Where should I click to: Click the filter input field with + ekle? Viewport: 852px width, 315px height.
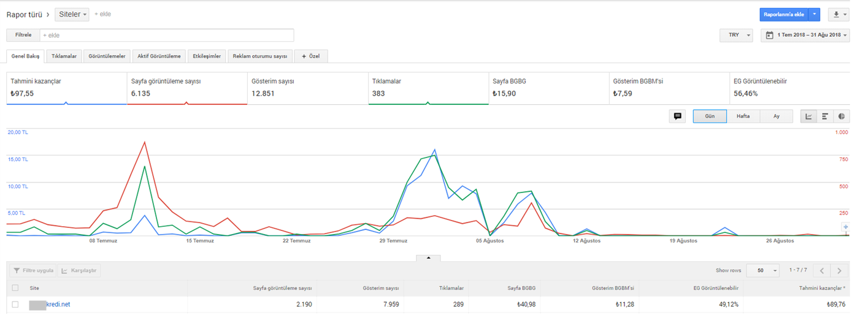[x=166, y=36]
